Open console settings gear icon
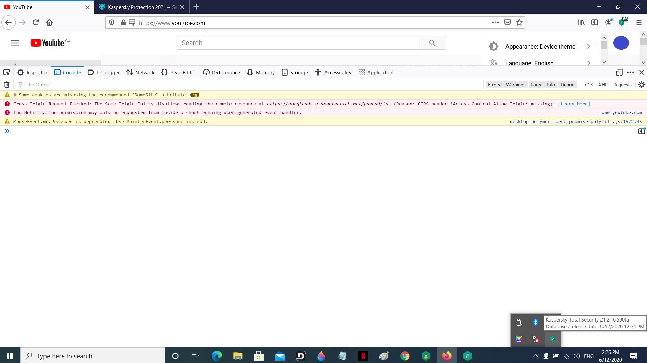This screenshot has height=363, width=647. pos(642,85)
